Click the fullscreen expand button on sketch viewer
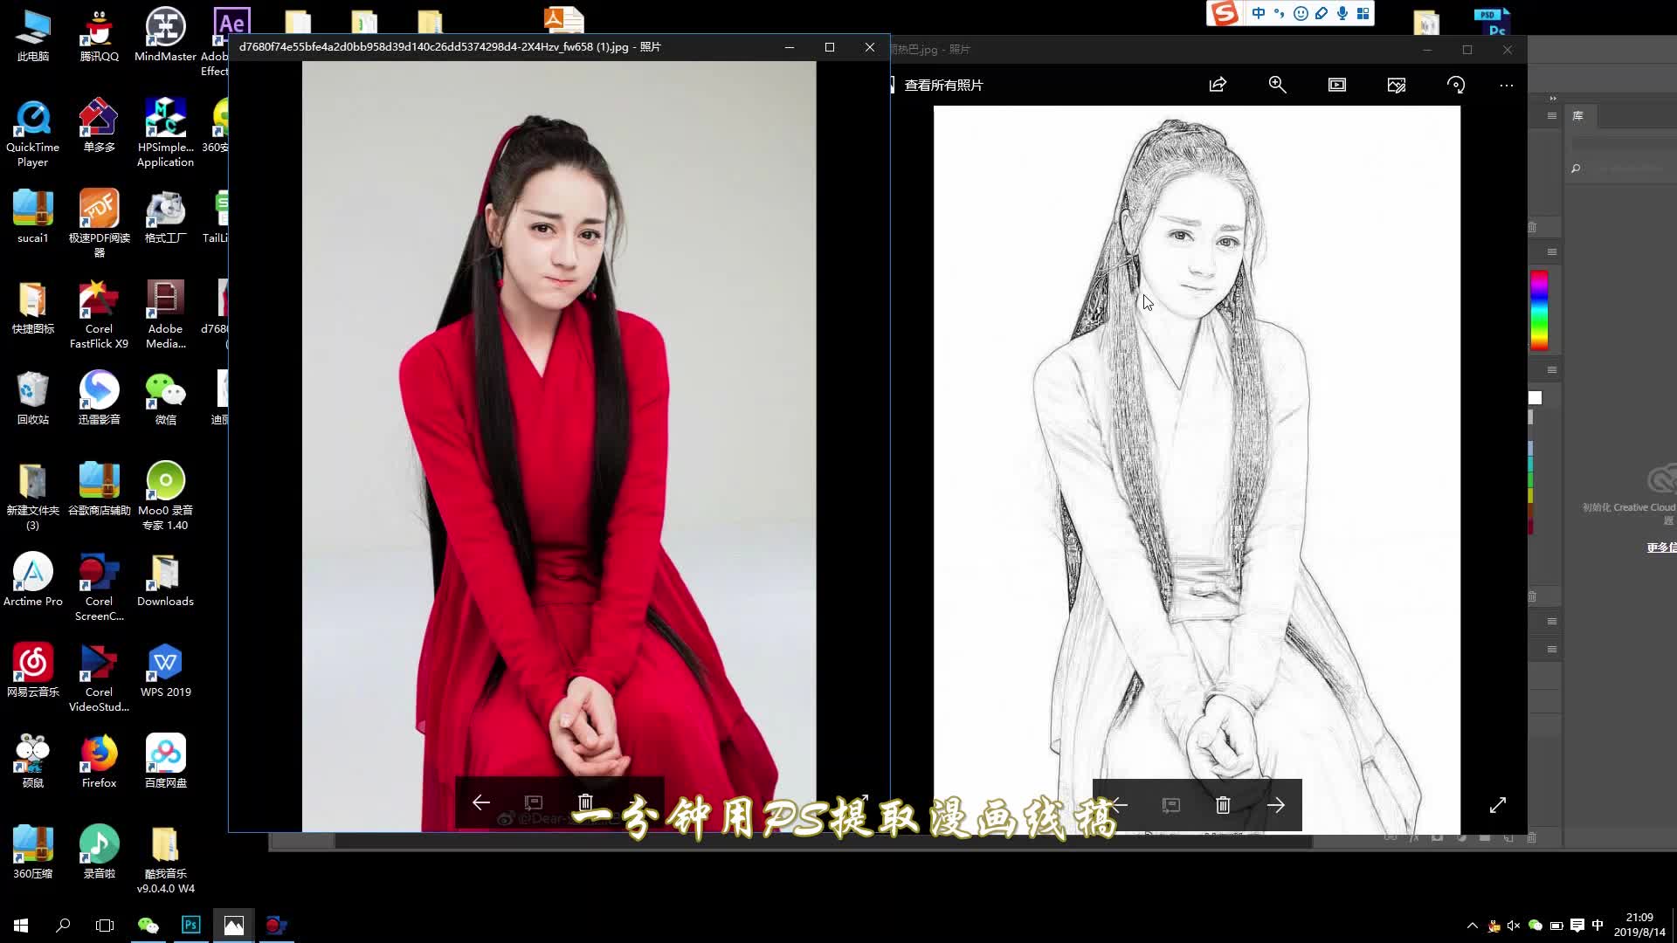Viewport: 1677px width, 943px height. pyautogui.click(x=1496, y=805)
